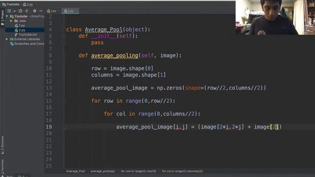Image resolution: width=315 pixels, height=177 pixels.
Task: Click 'average_pool_image' on line 19
Action: coord(144,127)
